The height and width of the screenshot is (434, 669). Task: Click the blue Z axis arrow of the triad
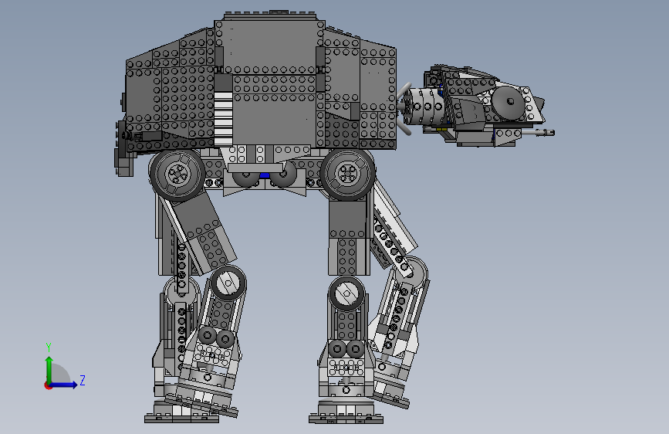point(64,385)
